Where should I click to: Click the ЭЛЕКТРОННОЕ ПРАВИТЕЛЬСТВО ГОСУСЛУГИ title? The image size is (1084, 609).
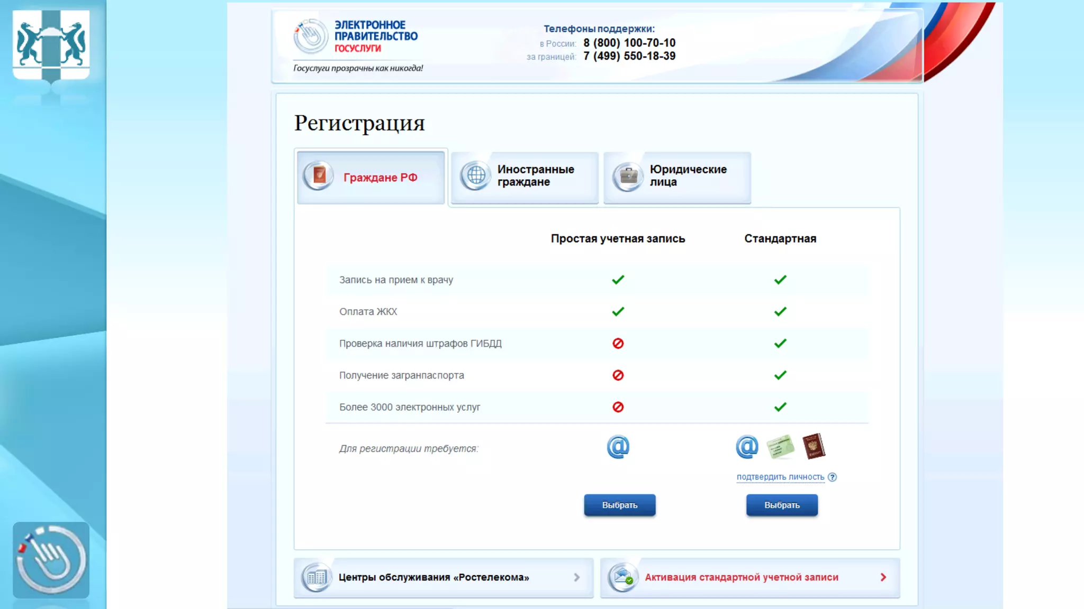coord(376,36)
